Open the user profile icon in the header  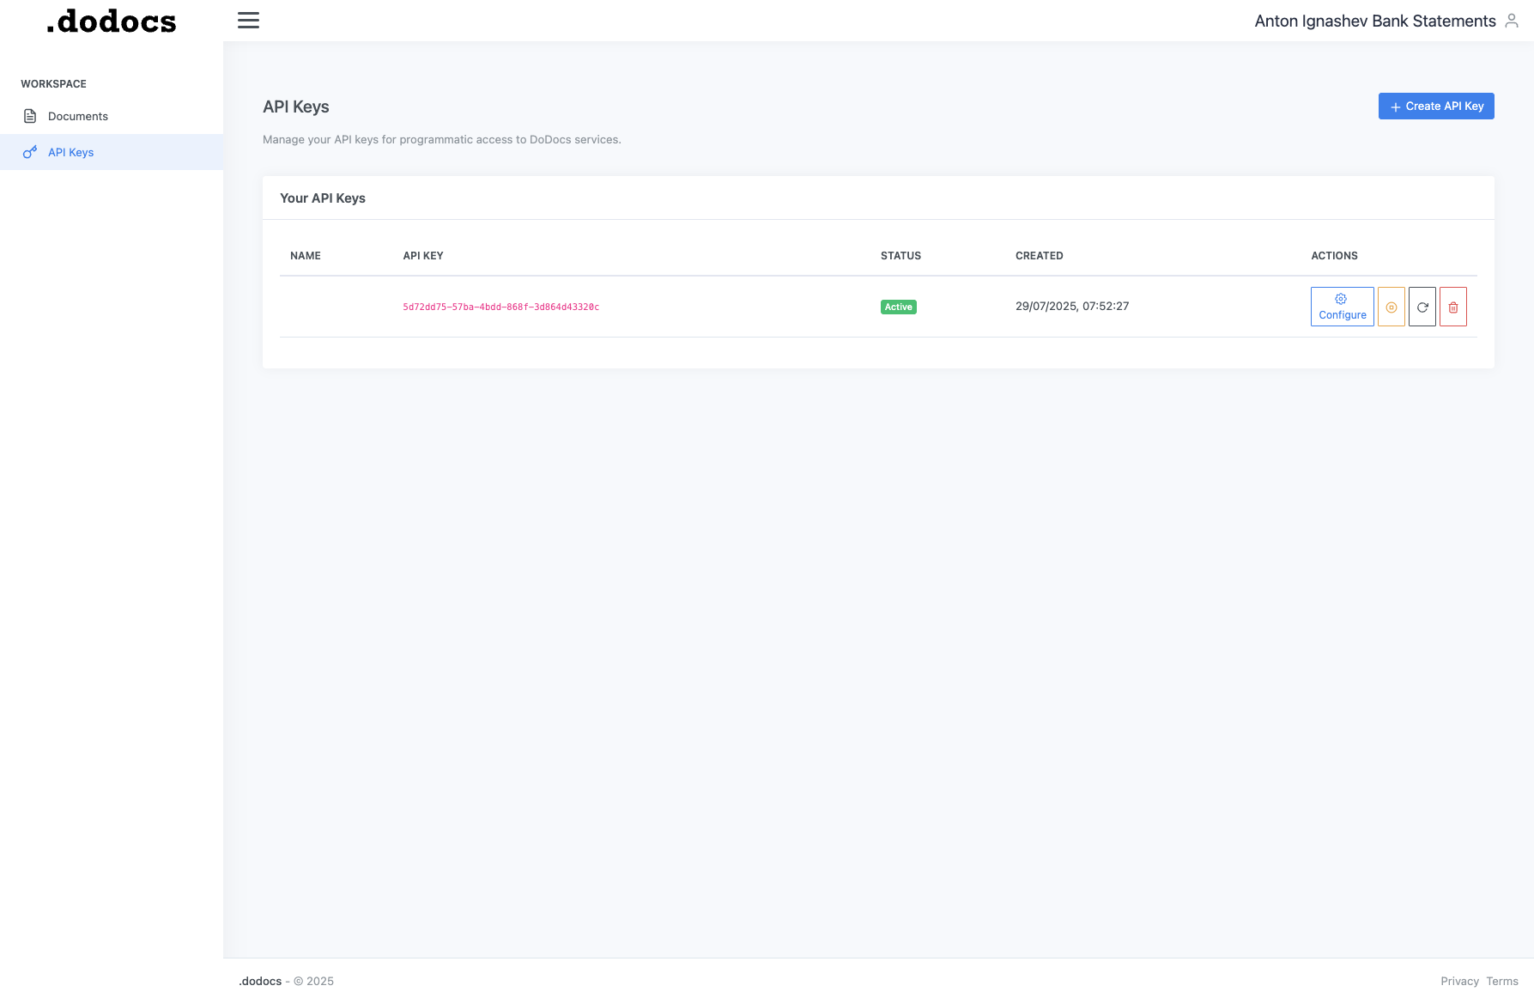1511,21
